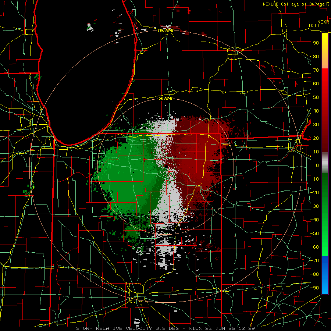
Task: Click the 40 value on the velocity scale
Action: pyautogui.click(x=316, y=111)
